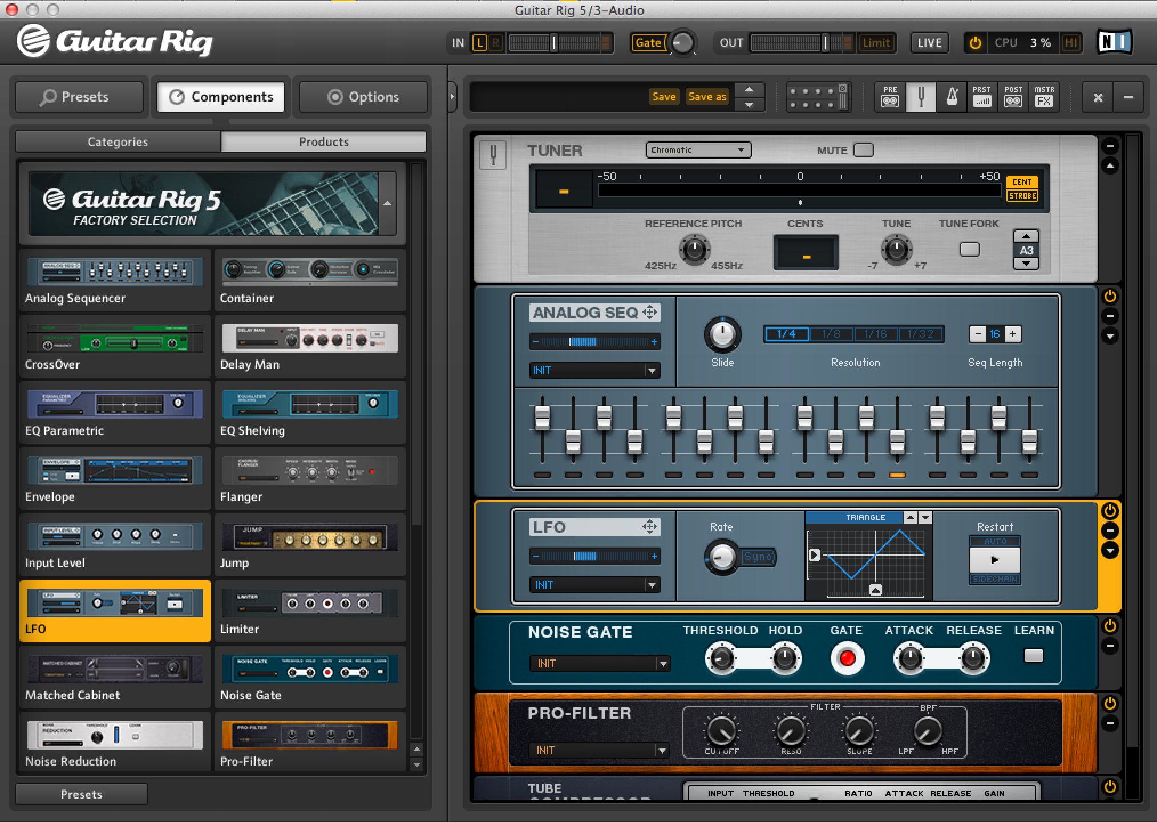Switch to the Presets tab
Image resolution: width=1157 pixels, height=822 pixels.
[x=79, y=97]
